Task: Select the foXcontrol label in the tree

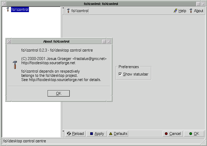Action: [x=20, y=9]
